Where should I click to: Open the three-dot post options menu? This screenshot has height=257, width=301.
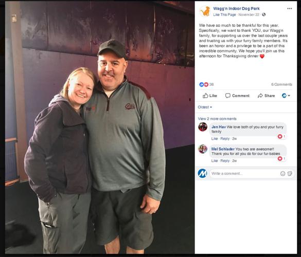click(290, 9)
